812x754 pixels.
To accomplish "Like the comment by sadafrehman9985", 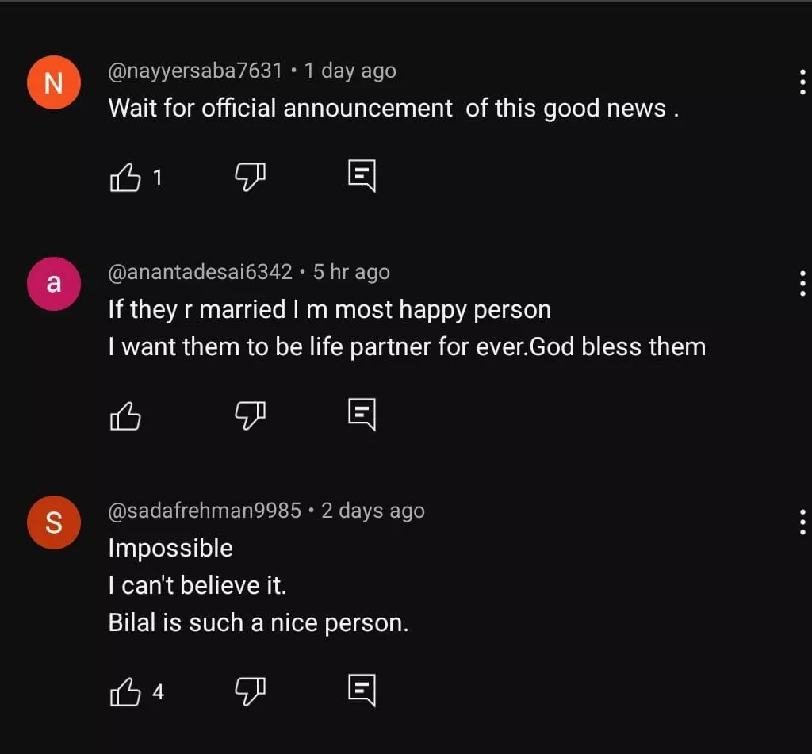I will point(124,692).
